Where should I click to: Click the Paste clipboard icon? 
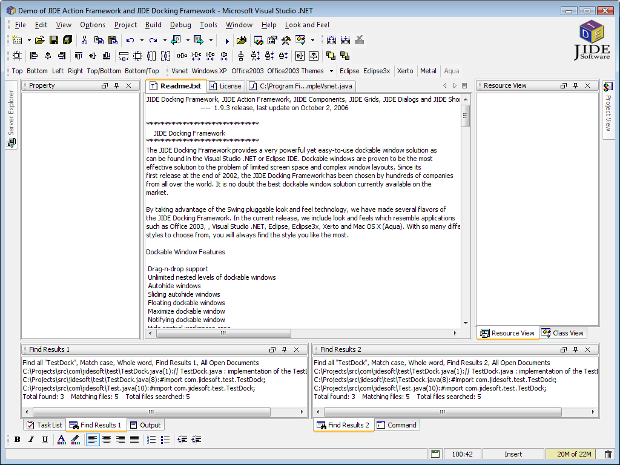[x=113, y=40]
